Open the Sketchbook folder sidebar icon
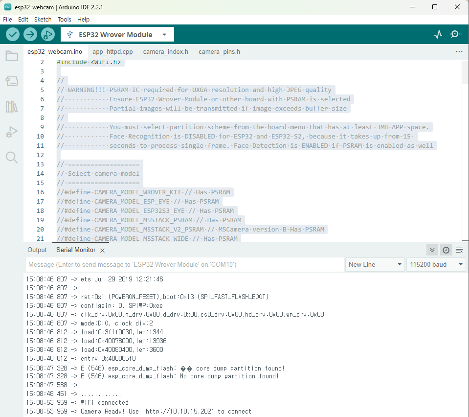The width and height of the screenshot is (469, 417). (12, 56)
